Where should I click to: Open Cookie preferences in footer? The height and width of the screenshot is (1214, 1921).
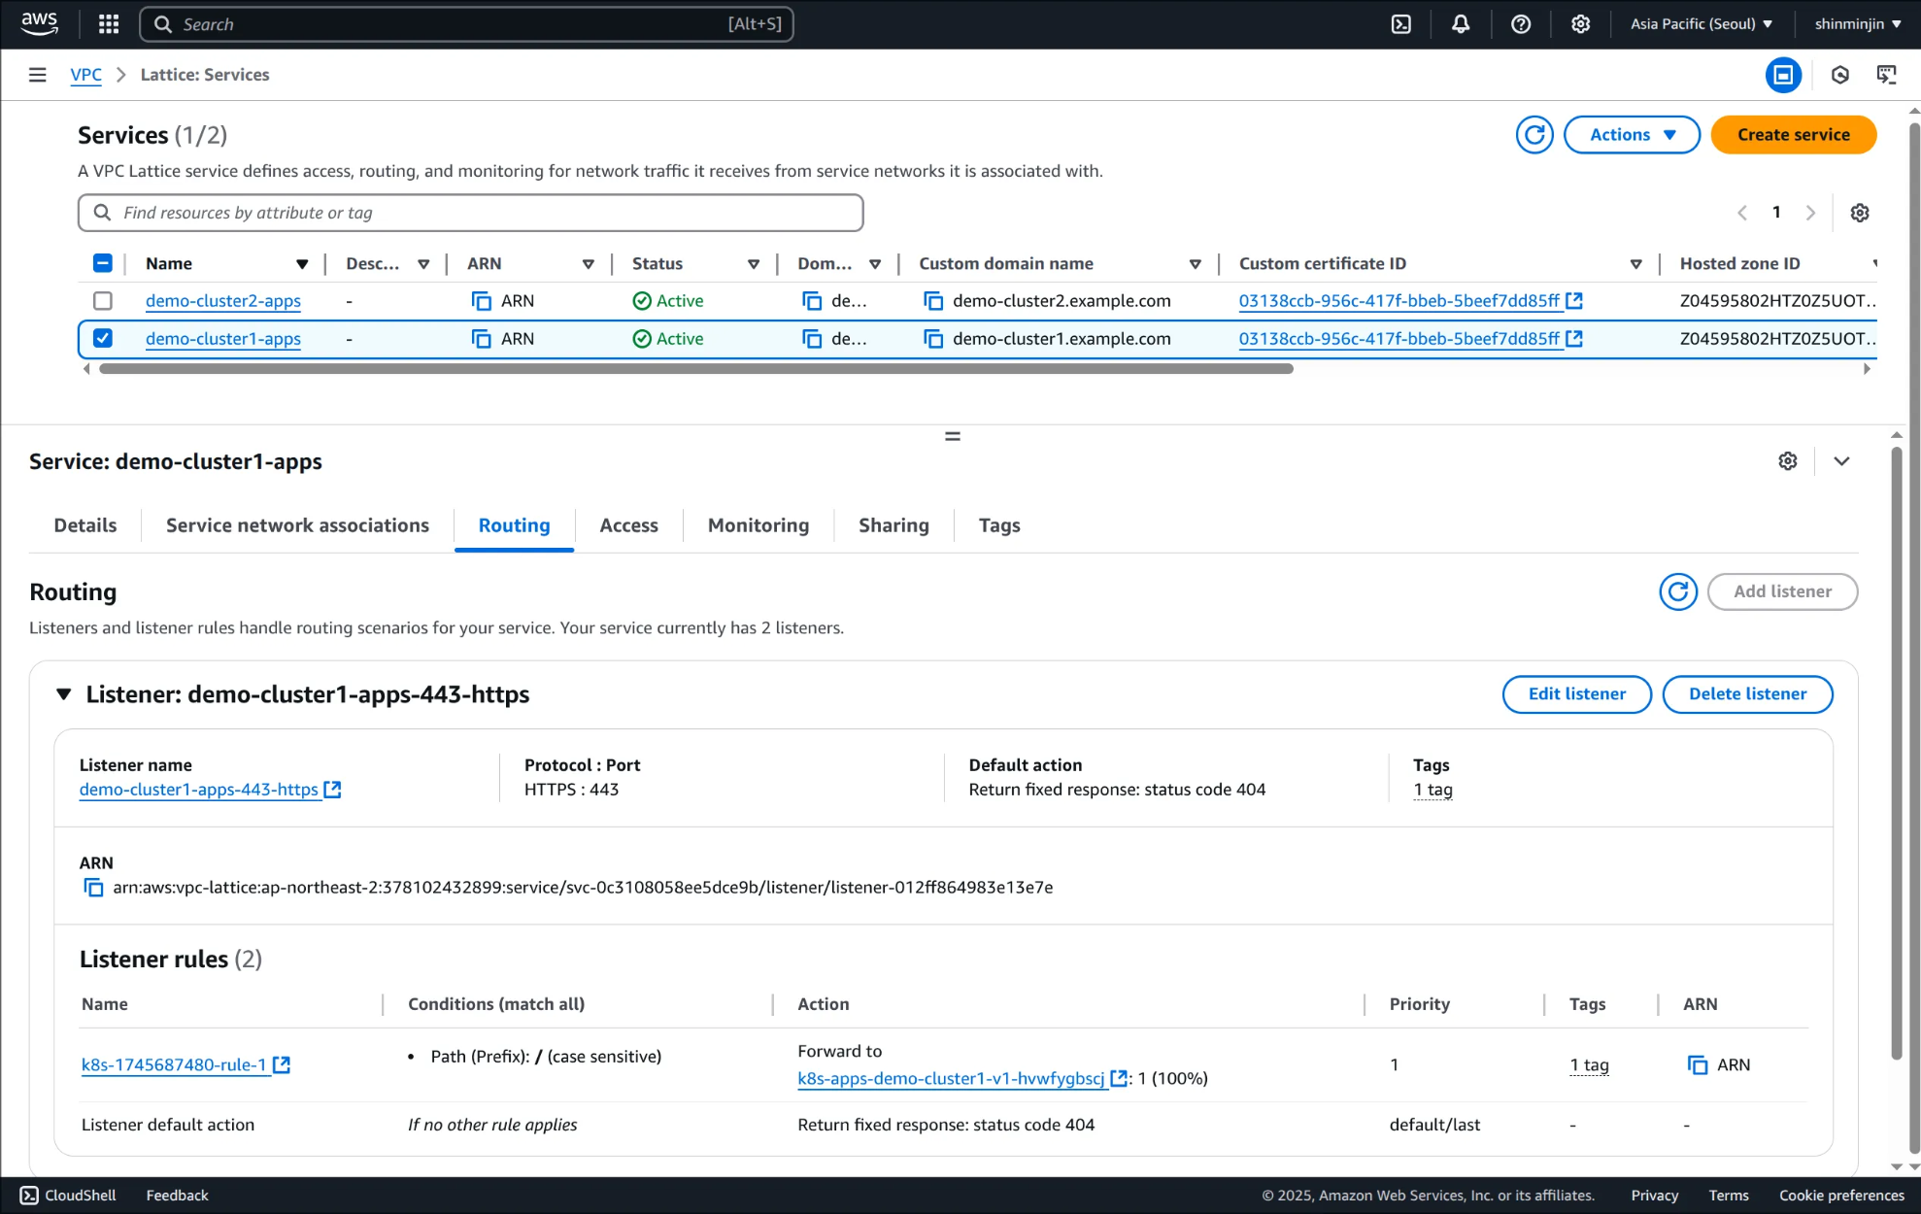tap(1841, 1196)
